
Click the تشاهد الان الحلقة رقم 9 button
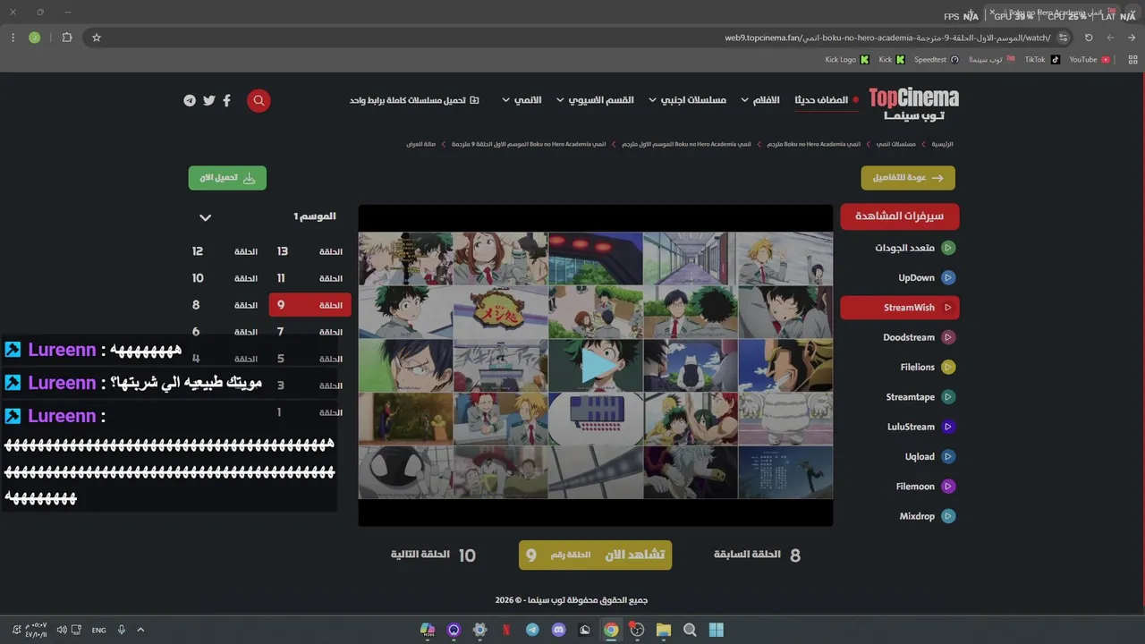[x=595, y=555]
